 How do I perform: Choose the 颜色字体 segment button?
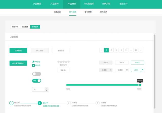15,27
